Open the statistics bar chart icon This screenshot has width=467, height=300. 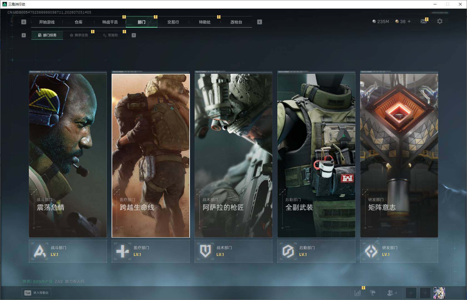click(x=358, y=293)
